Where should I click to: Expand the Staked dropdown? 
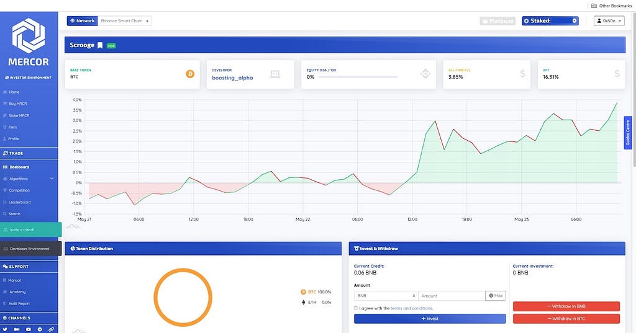pos(550,20)
